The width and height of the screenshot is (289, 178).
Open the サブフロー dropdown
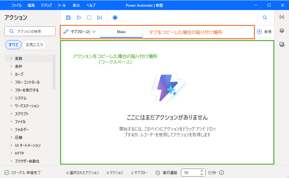[x=80, y=32]
